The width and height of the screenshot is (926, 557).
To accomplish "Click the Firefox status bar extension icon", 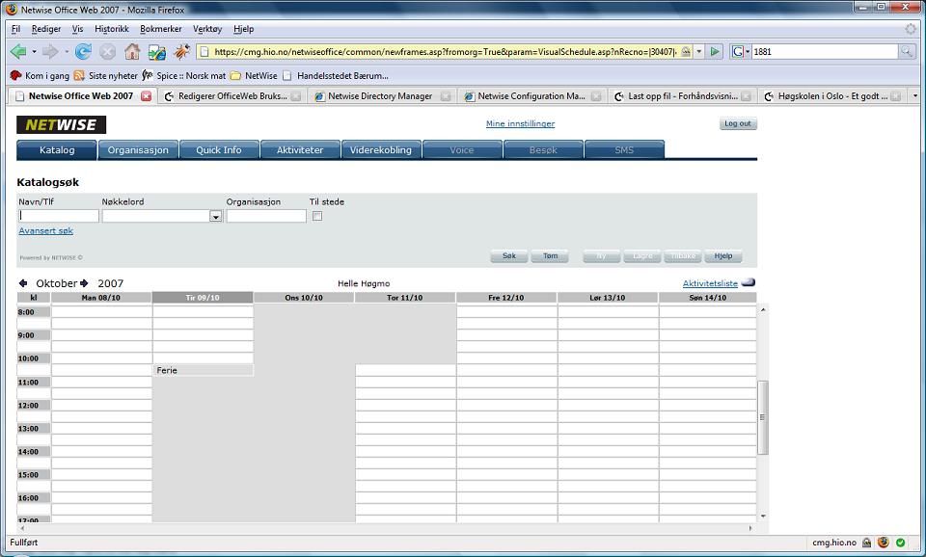I will 884,543.
